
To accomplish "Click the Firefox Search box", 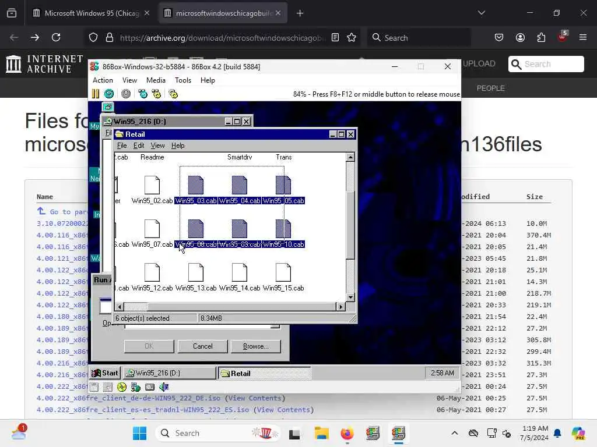I will [419, 38].
